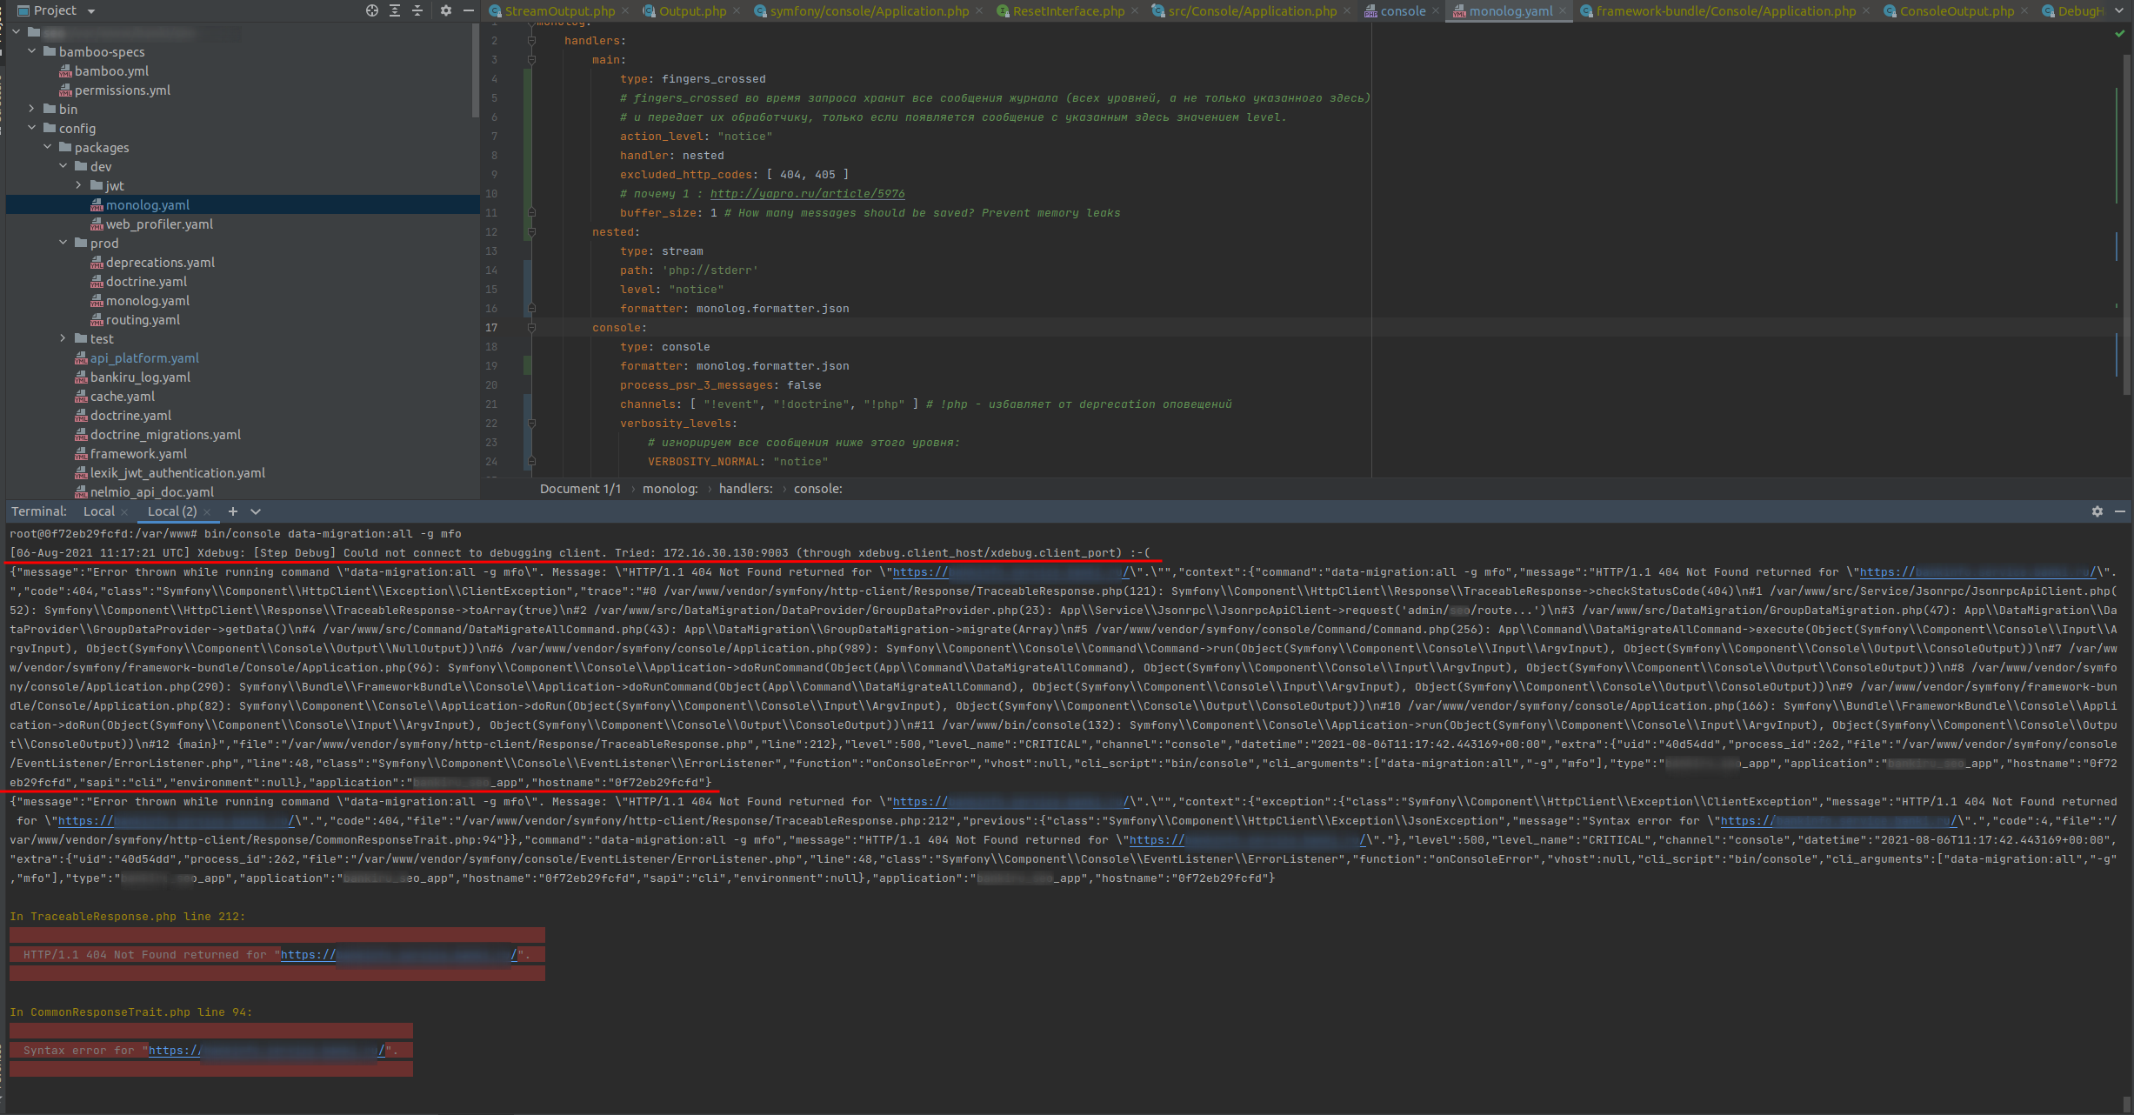Open terminal tabs dropdown chevron
Viewport: 2134px width, 1115px height.
(x=256, y=511)
